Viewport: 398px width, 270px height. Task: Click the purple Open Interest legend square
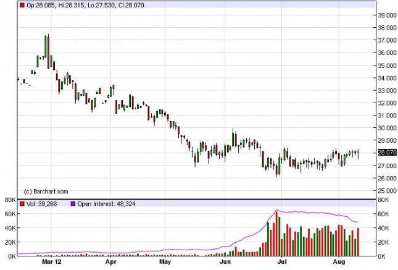pos(73,204)
